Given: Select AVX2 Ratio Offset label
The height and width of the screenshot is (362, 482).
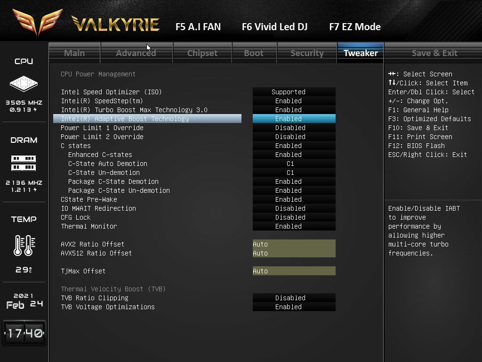Looking at the screenshot, I should [93, 244].
